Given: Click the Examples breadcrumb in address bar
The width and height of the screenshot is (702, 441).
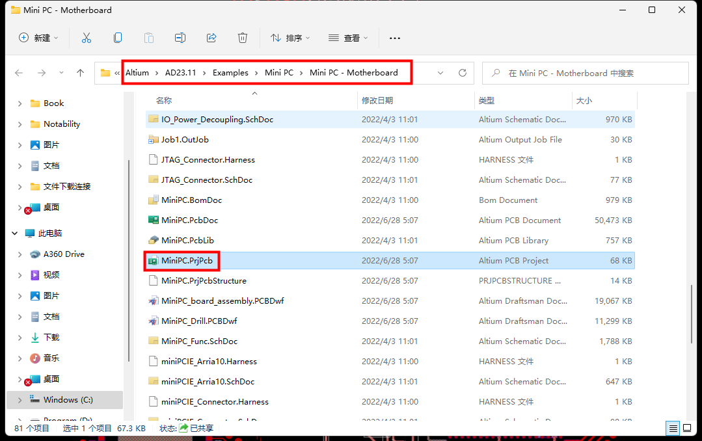Looking at the screenshot, I should pyautogui.click(x=230, y=73).
